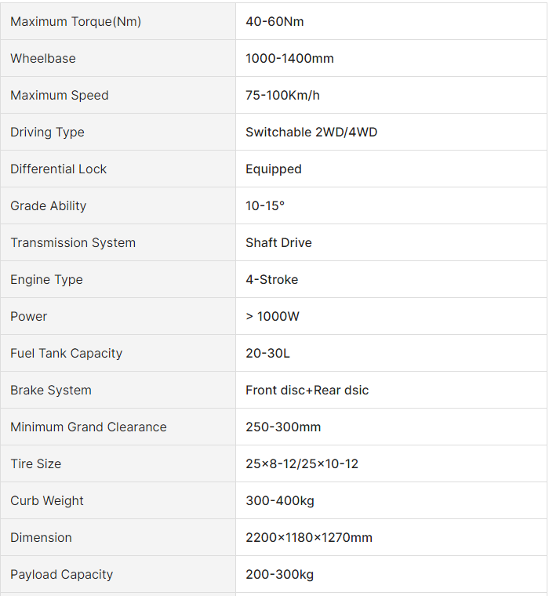
Task: Select the 75-100Km/h speed value
Action: point(282,96)
